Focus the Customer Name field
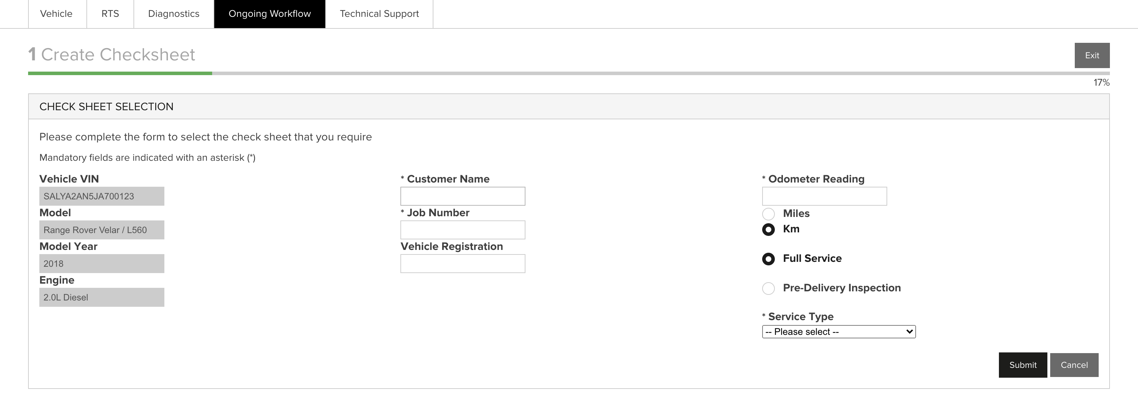 [x=463, y=196]
